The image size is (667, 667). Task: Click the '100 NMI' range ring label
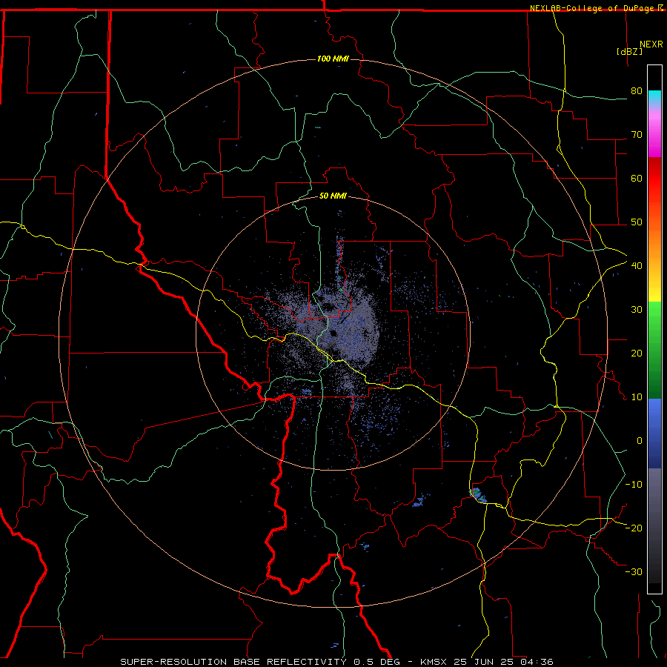point(333,59)
